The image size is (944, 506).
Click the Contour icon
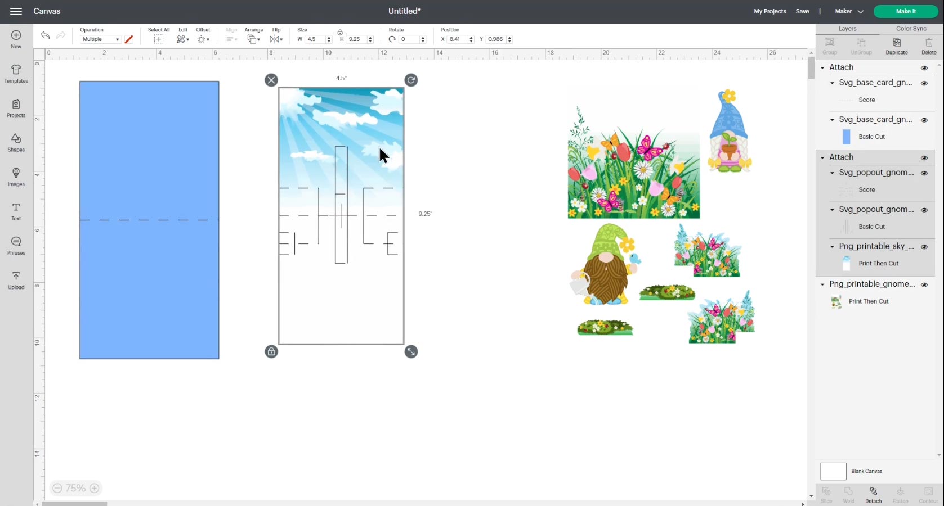pos(928,494)
